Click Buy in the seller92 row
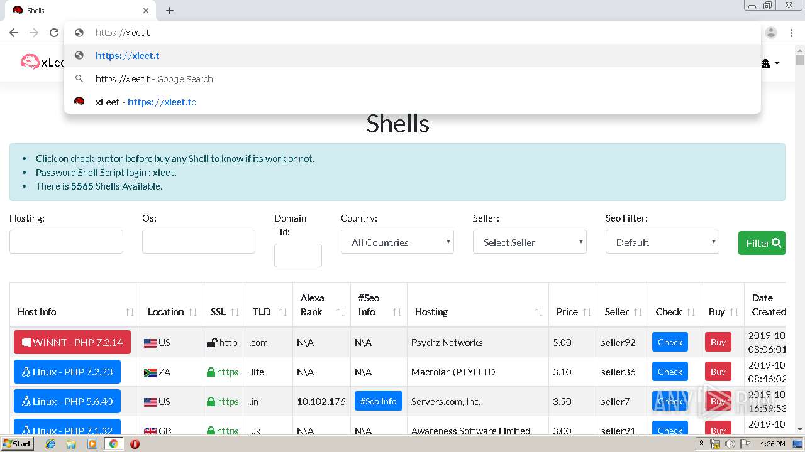Screen dimensions: 805x452 point(718,342)
